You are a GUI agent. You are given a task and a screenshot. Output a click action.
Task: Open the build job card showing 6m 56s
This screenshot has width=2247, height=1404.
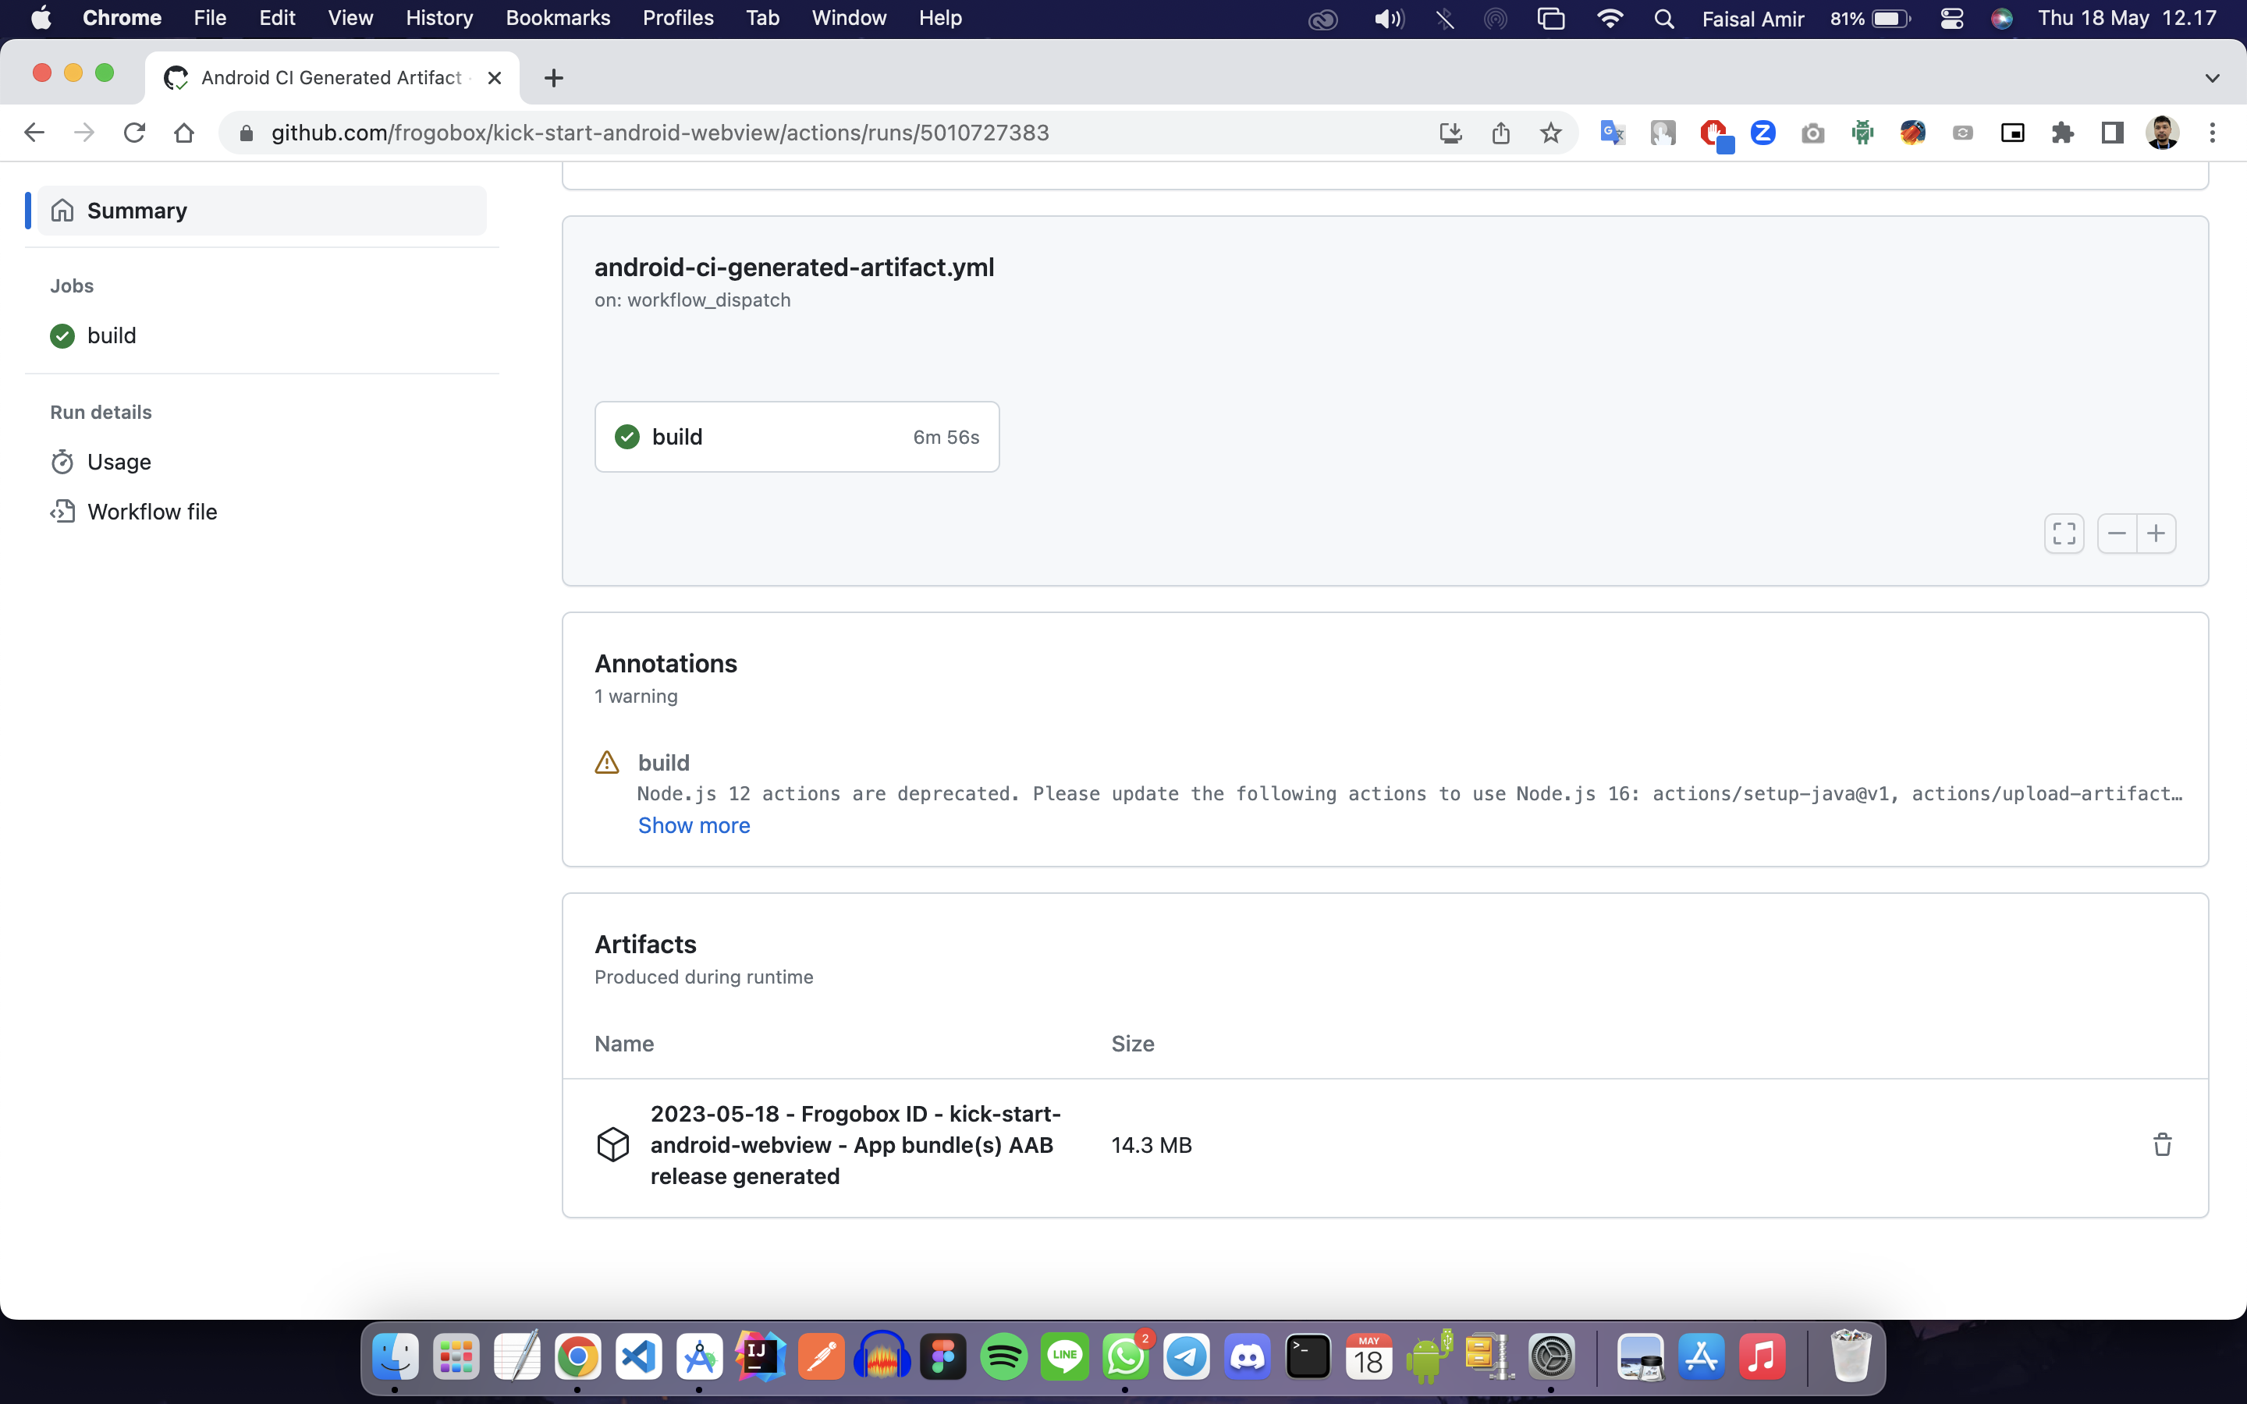tap(797, 437)
